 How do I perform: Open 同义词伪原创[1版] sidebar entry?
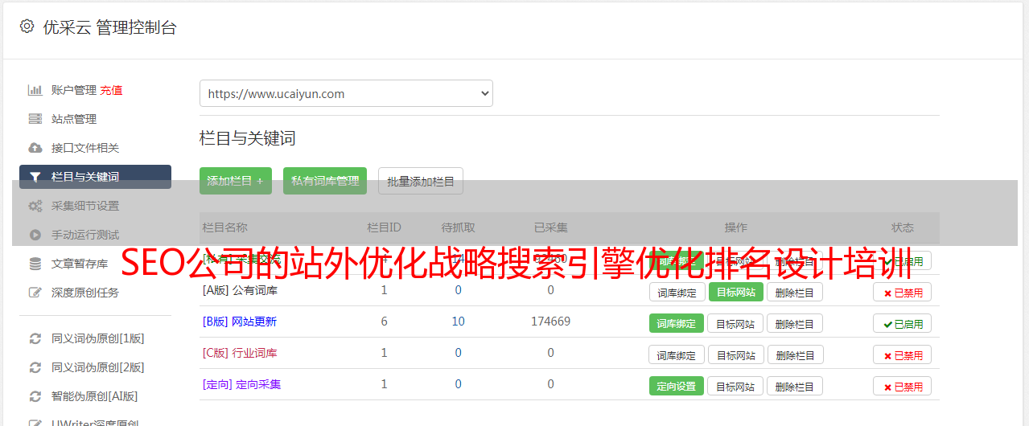[x=98, y=338]
